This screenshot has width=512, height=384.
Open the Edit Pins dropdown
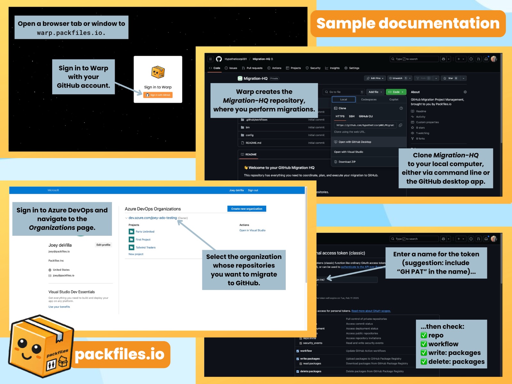tap(375, 78)
